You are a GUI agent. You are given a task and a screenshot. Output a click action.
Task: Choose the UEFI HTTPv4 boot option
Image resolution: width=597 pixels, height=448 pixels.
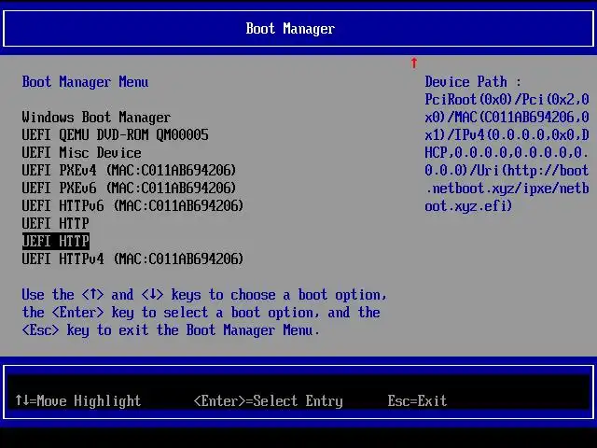[132, 259]
